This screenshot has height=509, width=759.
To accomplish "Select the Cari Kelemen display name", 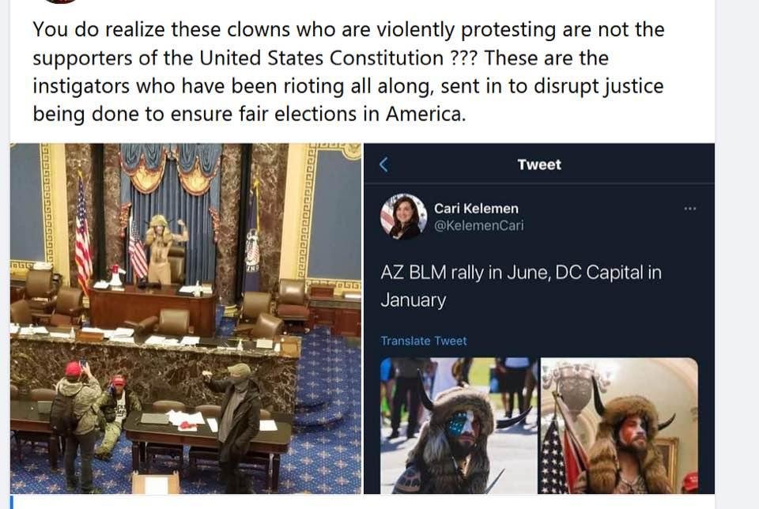I will coord(476,209).
